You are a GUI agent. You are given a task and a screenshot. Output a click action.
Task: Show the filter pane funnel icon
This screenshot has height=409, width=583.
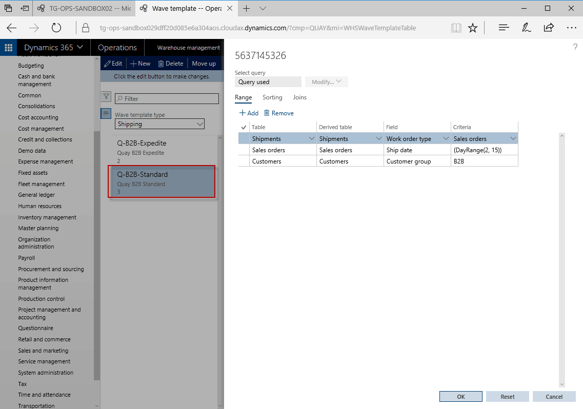tap(106, 96)
